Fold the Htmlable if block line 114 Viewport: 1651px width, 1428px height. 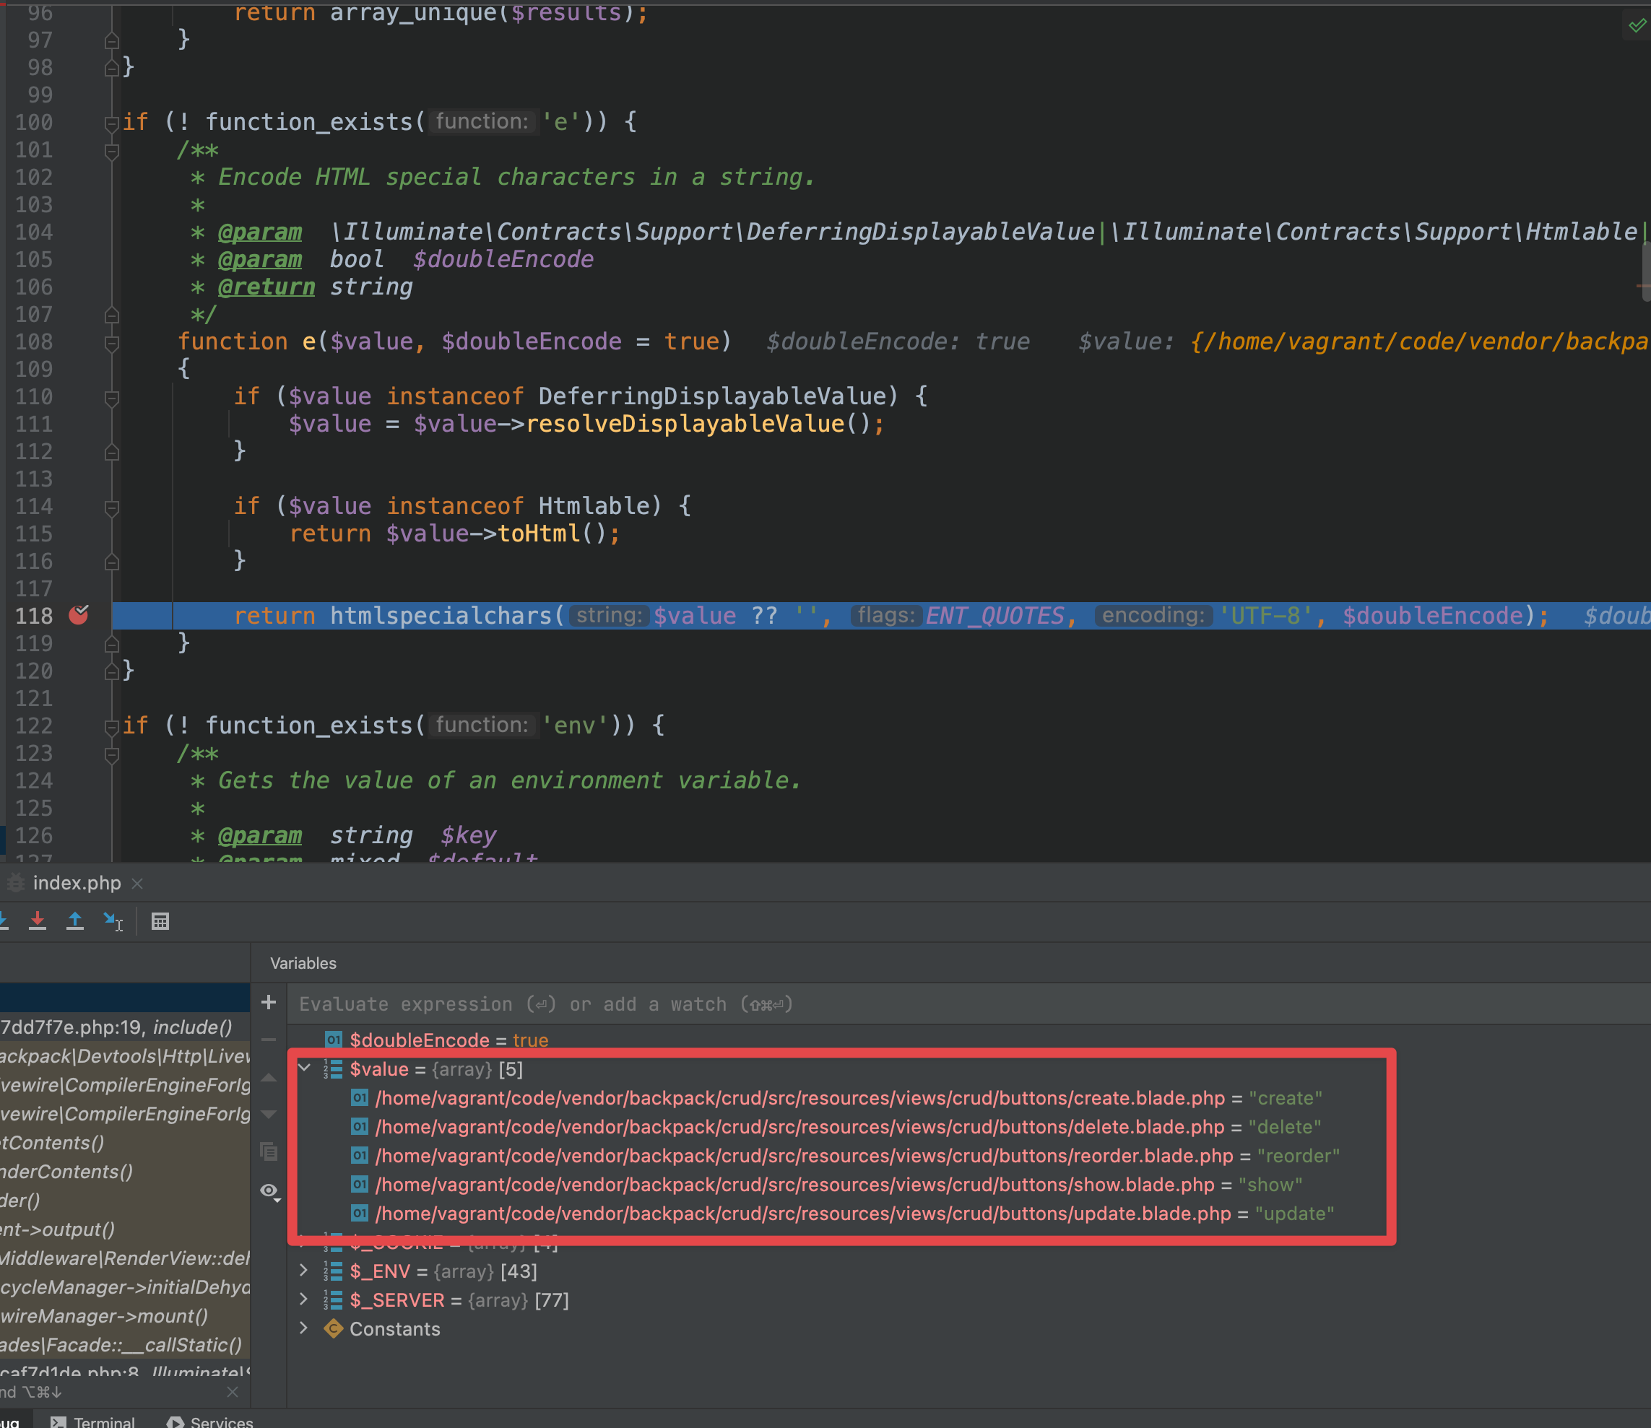click(112, 507)
